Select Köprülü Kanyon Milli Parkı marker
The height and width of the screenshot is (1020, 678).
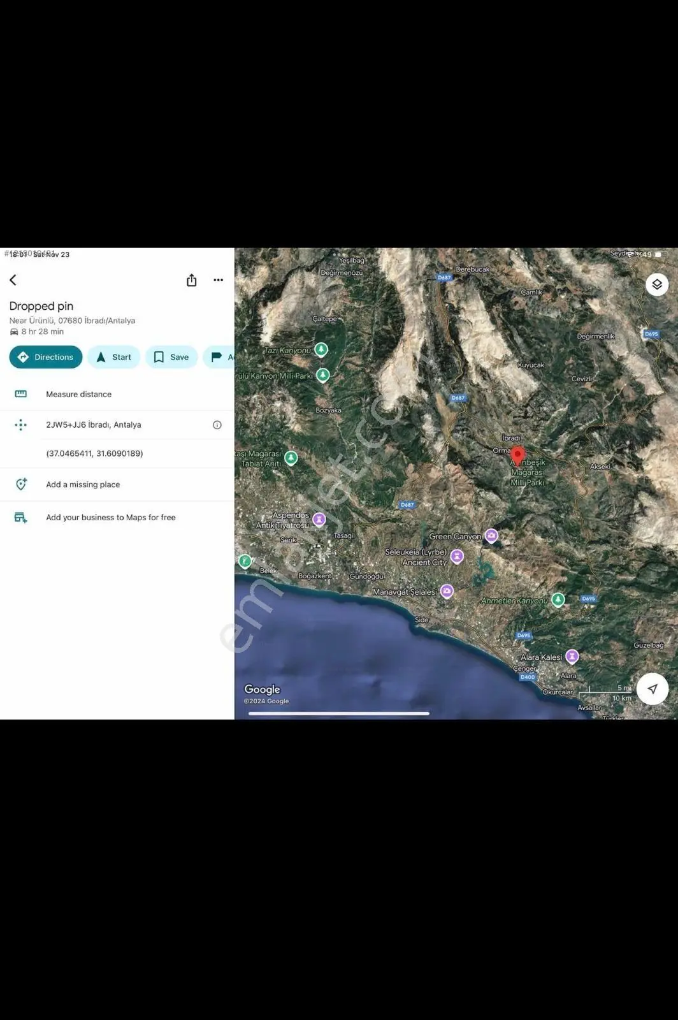(x=323, y=375)
